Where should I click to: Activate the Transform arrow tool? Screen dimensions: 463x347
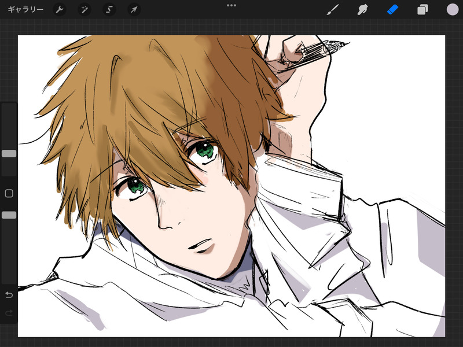tap(134, 10)
